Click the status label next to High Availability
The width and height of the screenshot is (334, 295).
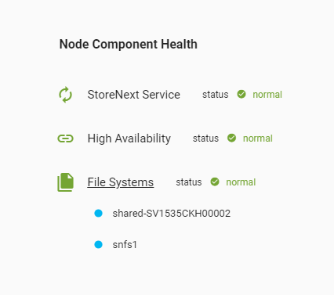pos(205,139)
